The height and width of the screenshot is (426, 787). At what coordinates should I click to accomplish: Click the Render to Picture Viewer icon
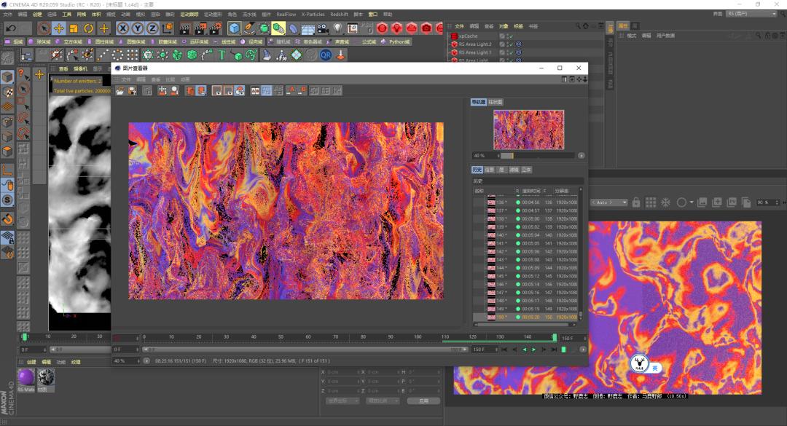(200, 28)
